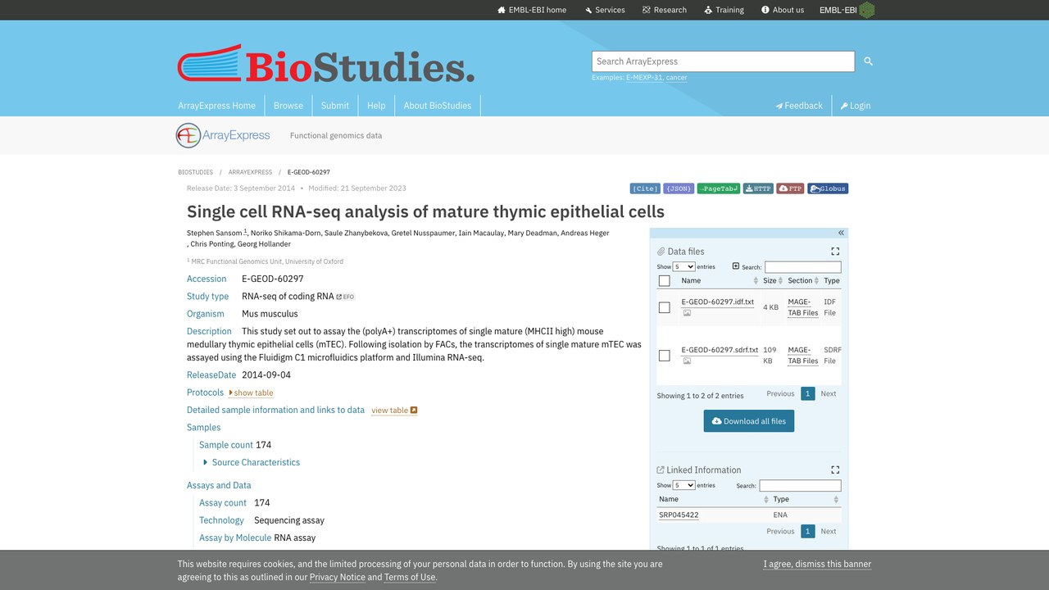Open the Privacy Notice link
The width and height of the screenshot is (1049, 590).
pyautogui.click(x=338, y=577)
